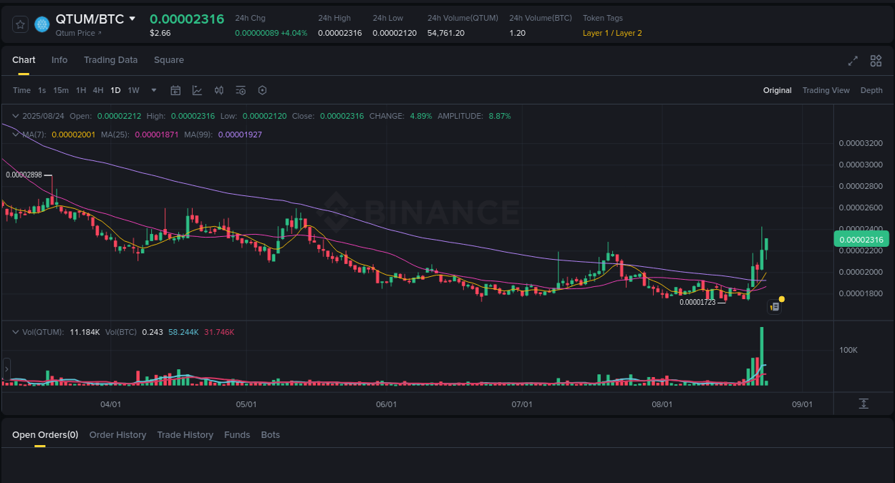Click the Layer 1 / Layer 2 token tag link

[612, 33]
